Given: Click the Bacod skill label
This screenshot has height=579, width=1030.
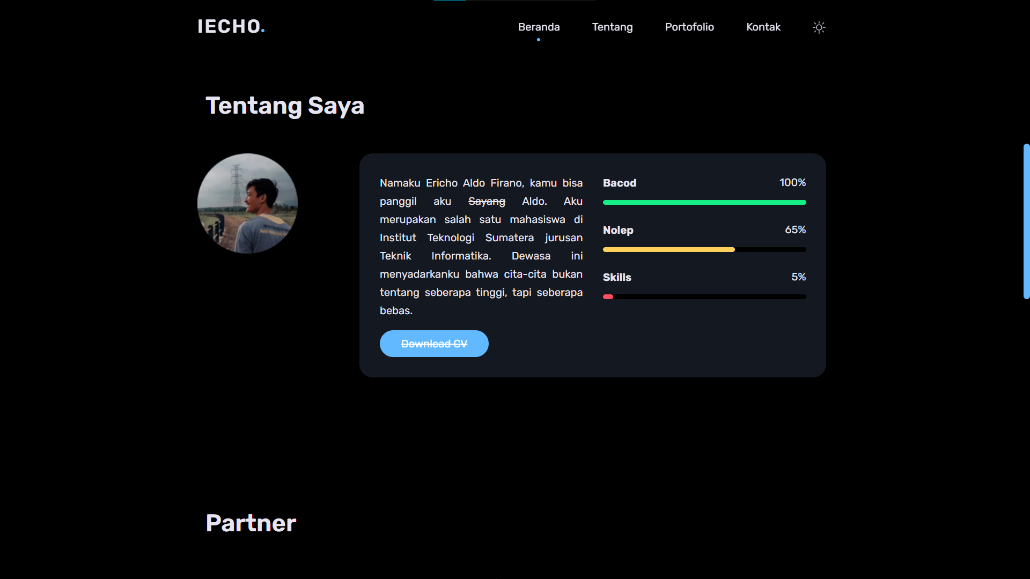Looking at the screenshot, I should click(620, 183).
